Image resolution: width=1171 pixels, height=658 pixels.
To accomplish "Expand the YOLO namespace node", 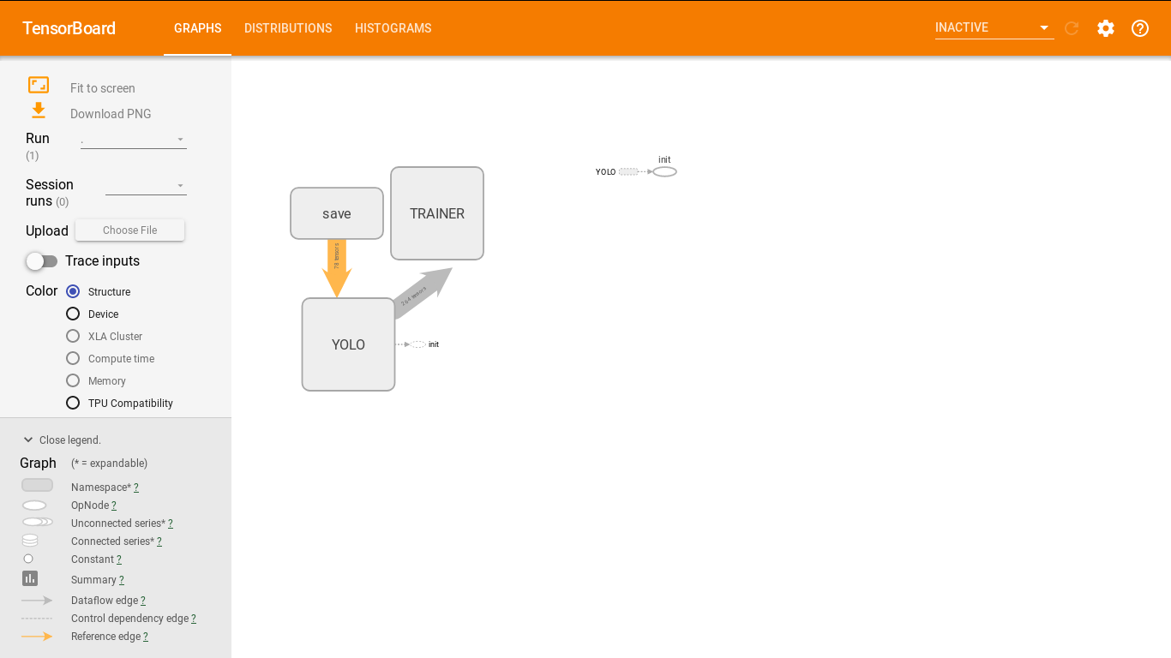I will [x=348, y=344].
